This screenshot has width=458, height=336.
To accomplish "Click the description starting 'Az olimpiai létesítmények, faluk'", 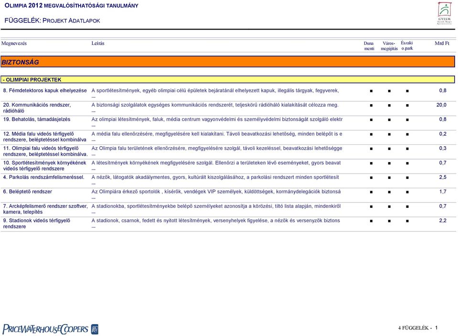I will 217,119.
